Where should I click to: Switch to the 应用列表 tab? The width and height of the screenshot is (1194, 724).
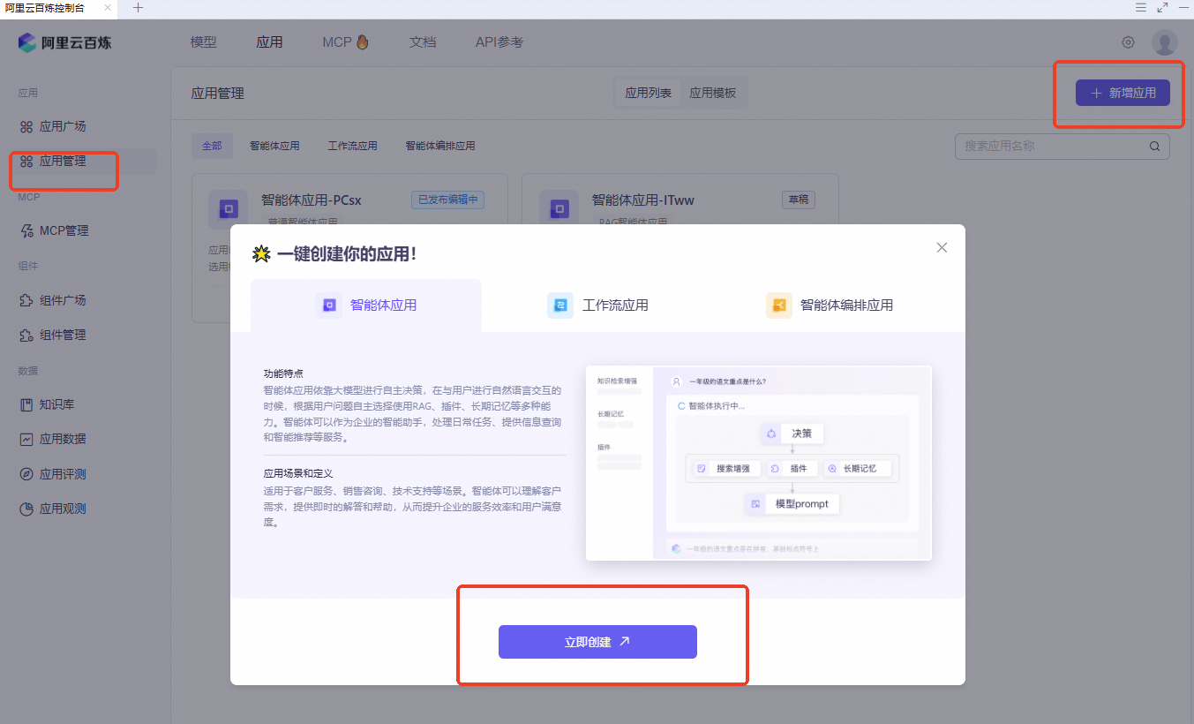648,93
